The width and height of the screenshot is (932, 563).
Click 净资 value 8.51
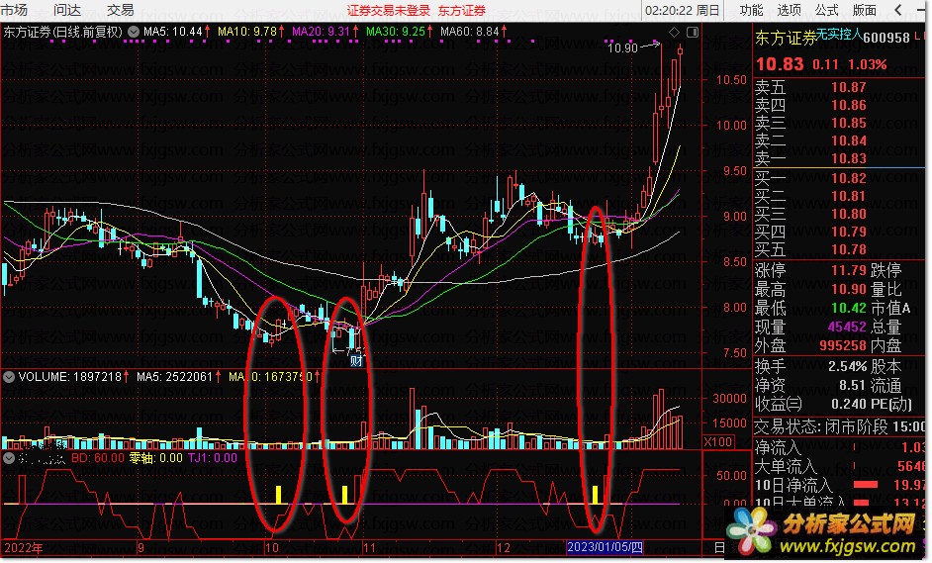(x=852, y=385)
